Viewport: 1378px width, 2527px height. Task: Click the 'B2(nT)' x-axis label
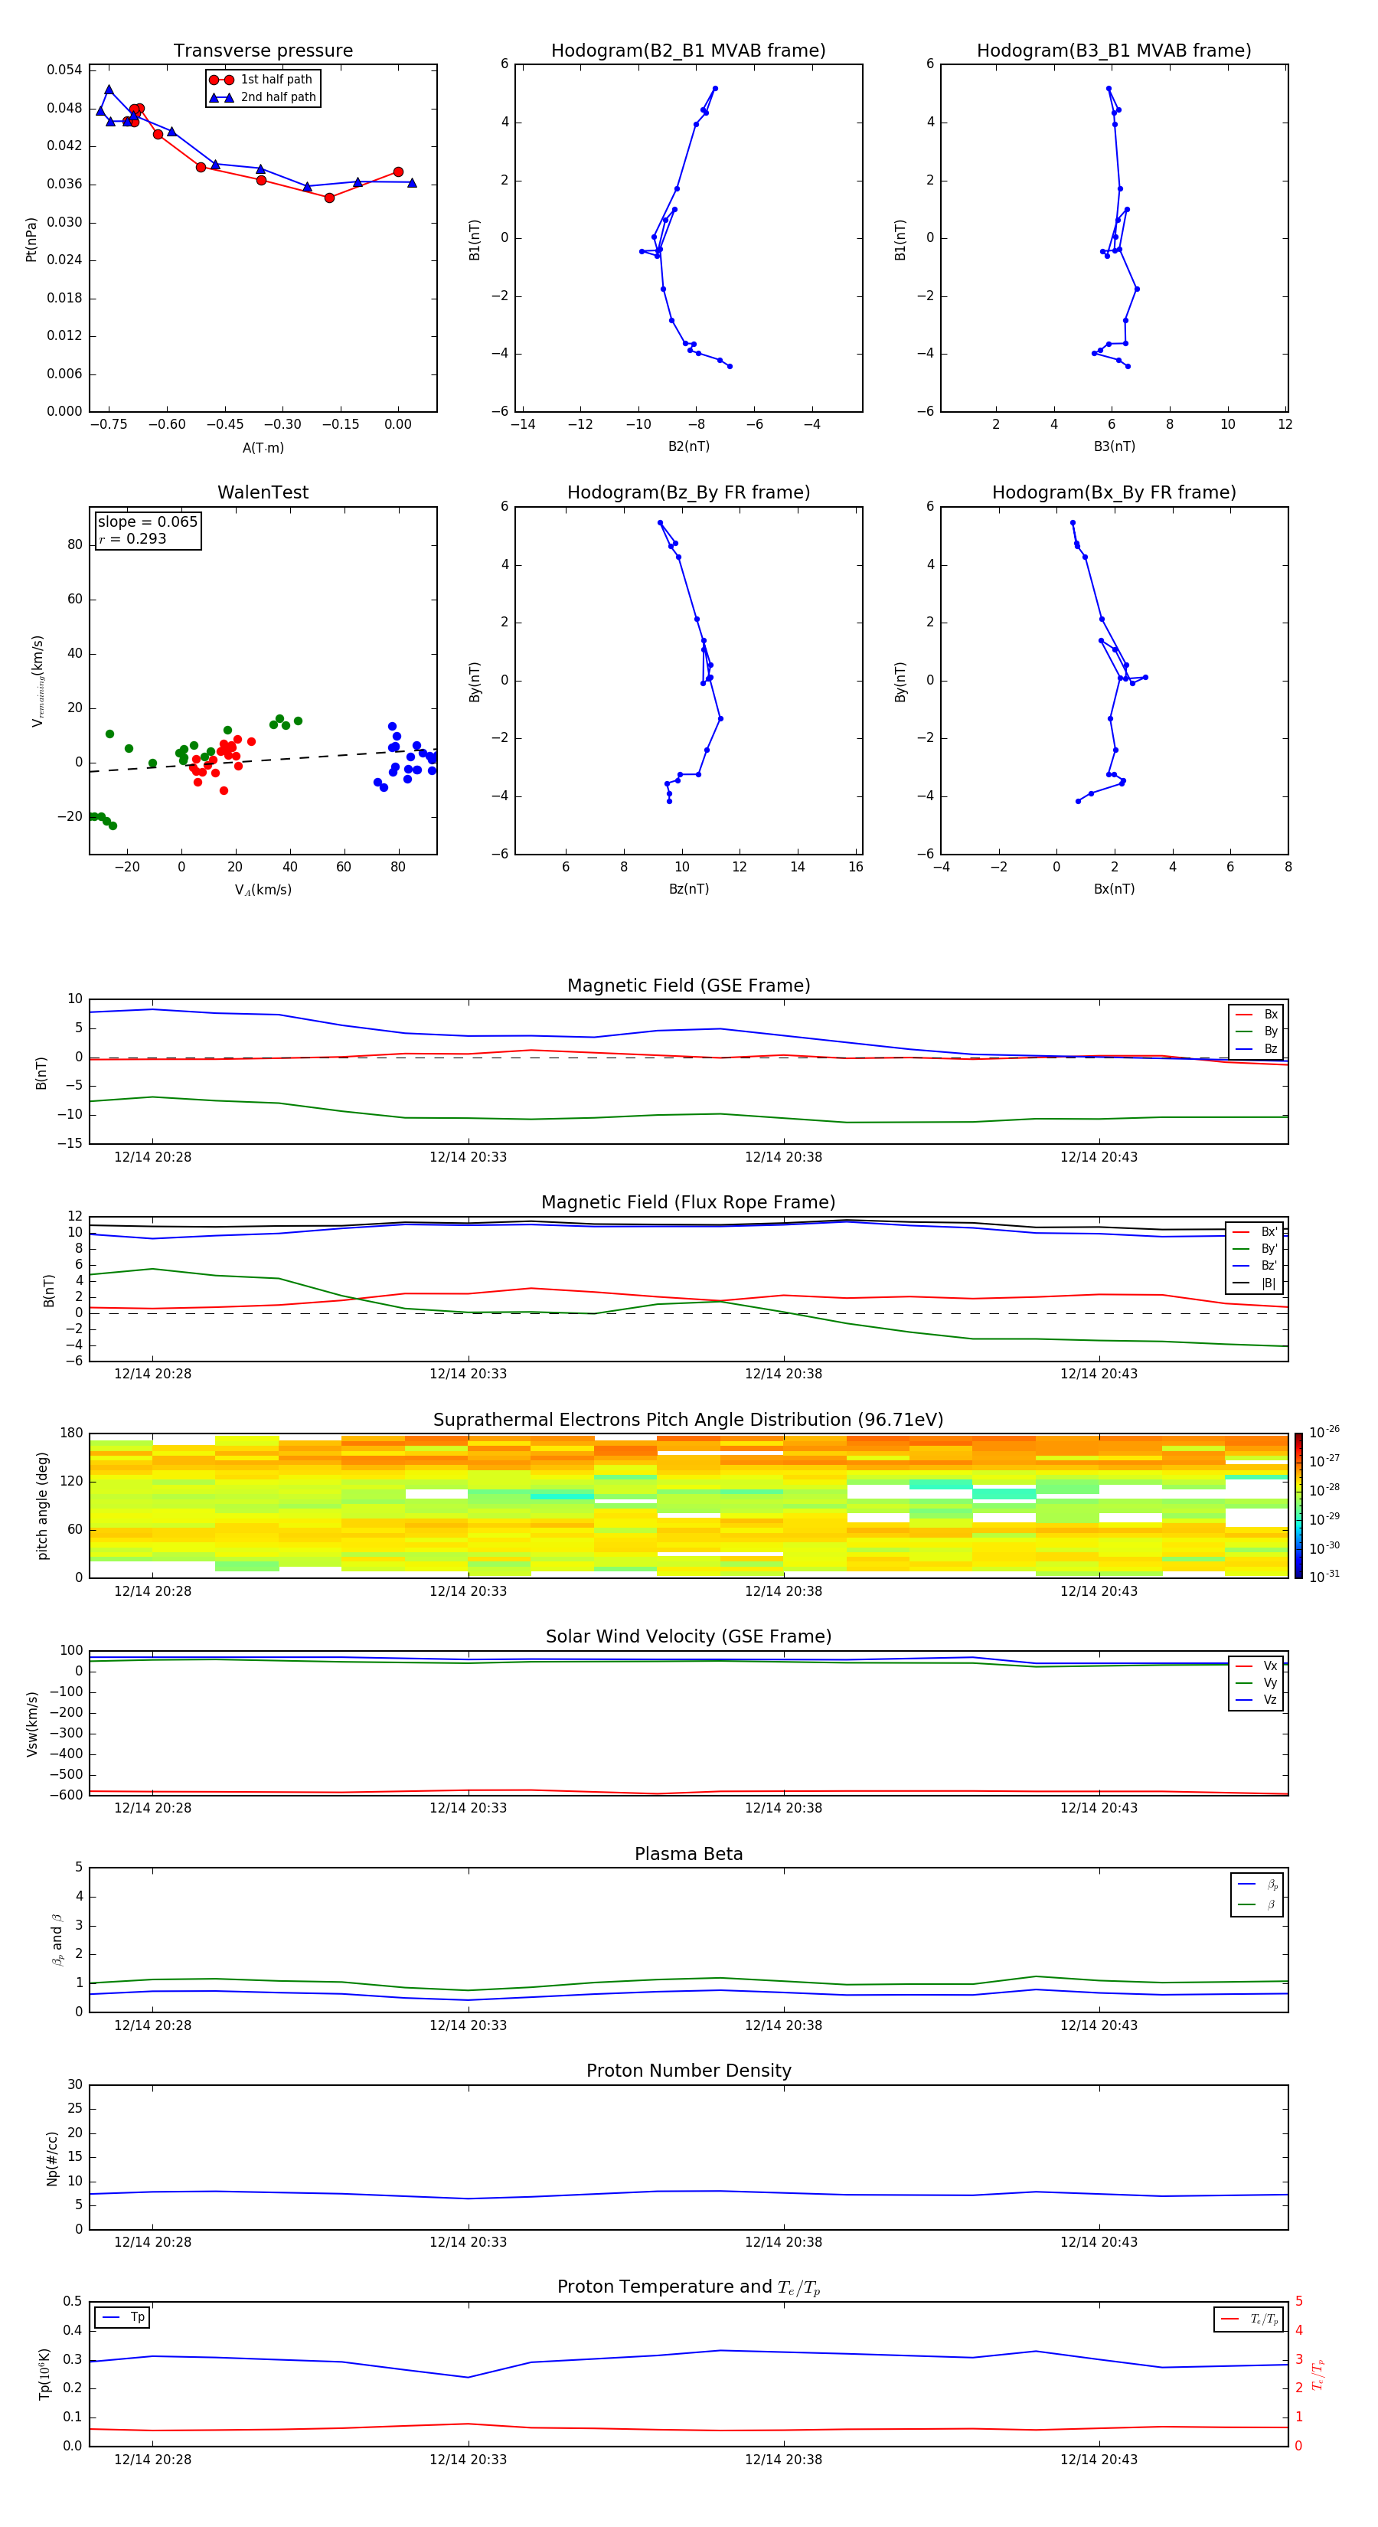tap(688, 446)
